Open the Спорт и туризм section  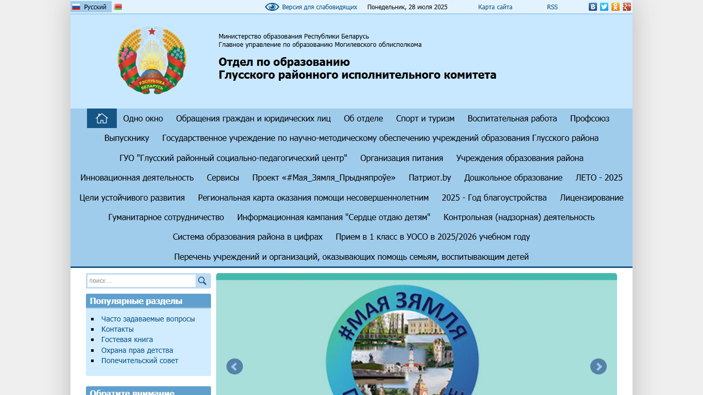click(425, 118)
